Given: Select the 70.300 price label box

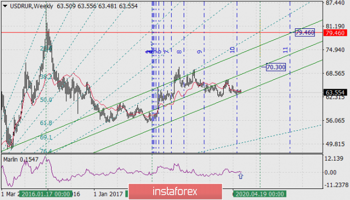Looking at the screenshot, I should pos(276,67).
